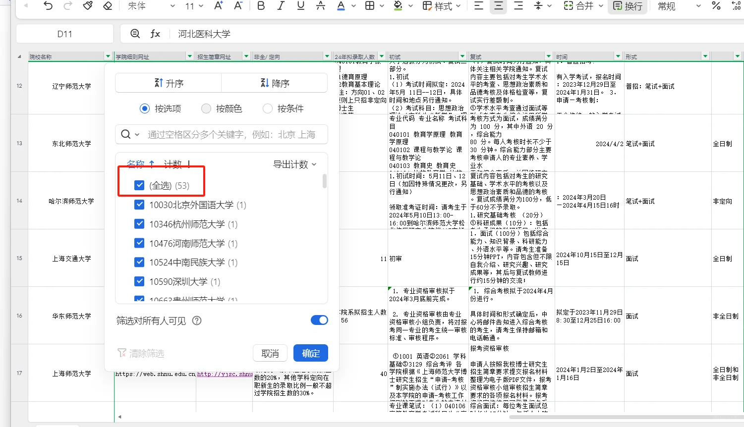
Task: Click the formula bar showing 河北医科大学
Action: pyautogui.click(x=431, y=34)
